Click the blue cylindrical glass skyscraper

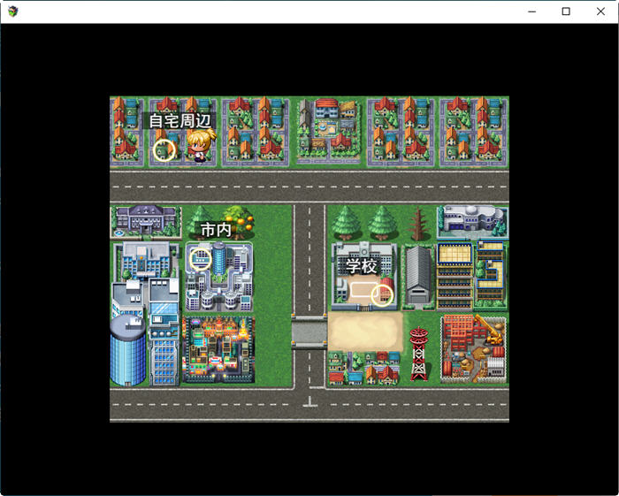point(127,350)
